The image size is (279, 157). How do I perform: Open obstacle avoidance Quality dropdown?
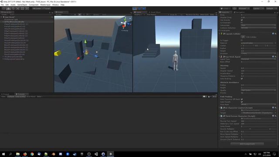(259, 90)
